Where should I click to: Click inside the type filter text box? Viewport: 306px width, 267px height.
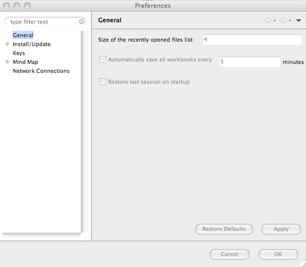click(42, 22)
